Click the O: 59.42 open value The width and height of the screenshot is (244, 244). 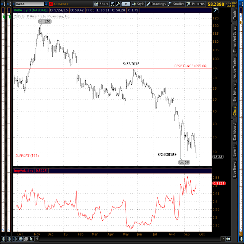click(x=77, y=10)
